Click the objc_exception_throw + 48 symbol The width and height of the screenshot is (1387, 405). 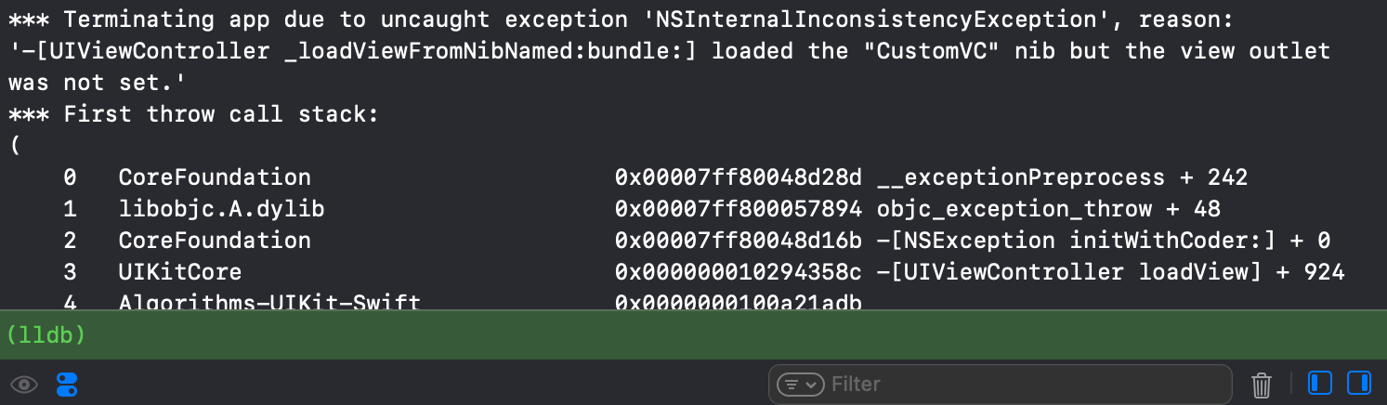click(1049, 209)
